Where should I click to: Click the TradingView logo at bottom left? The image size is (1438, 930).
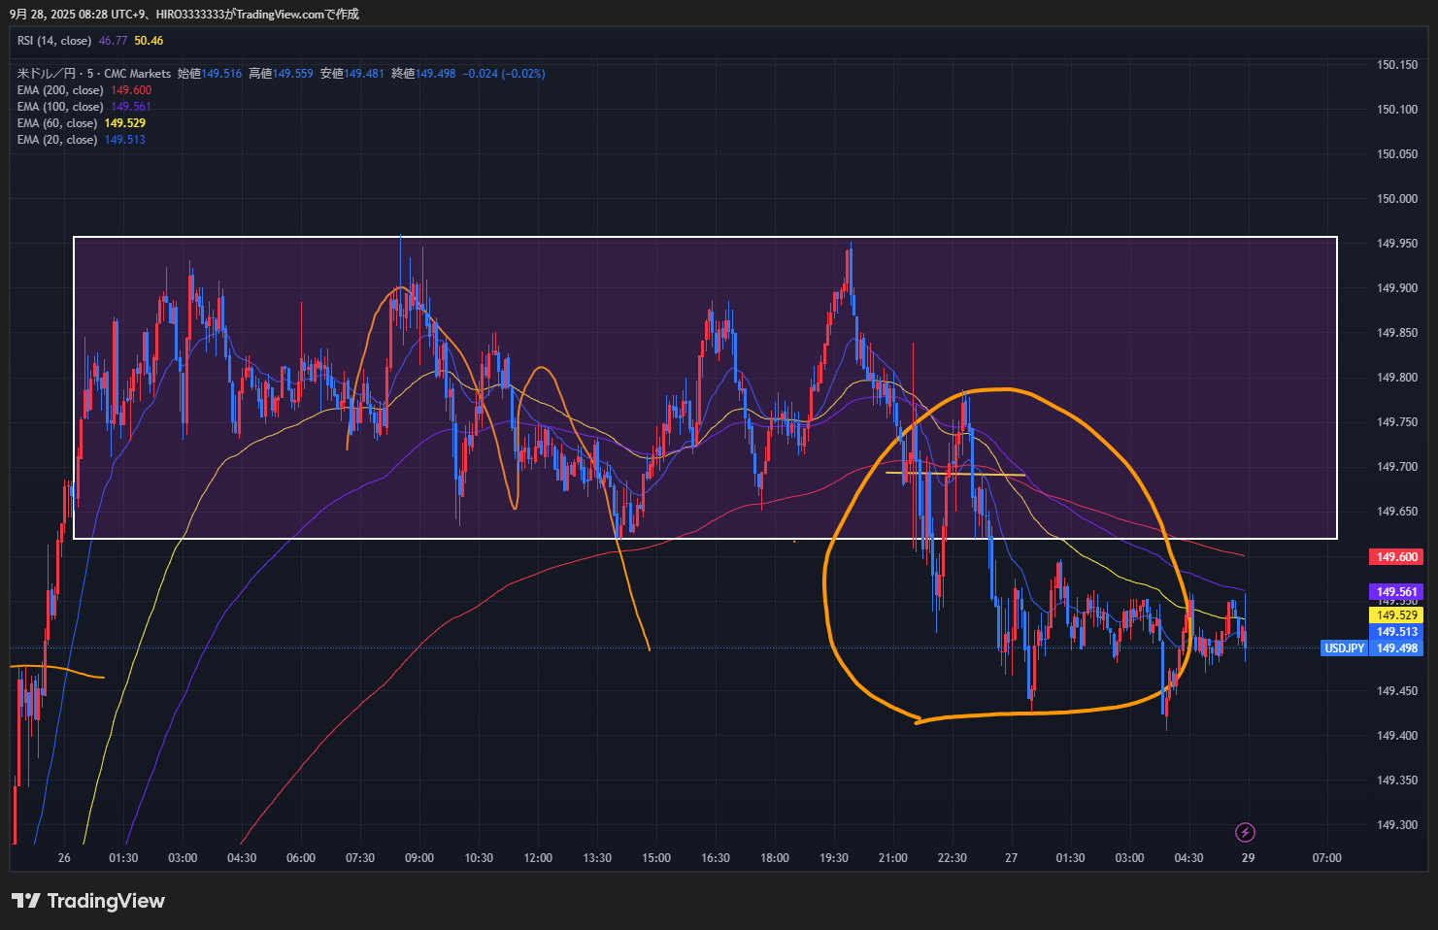88,901
